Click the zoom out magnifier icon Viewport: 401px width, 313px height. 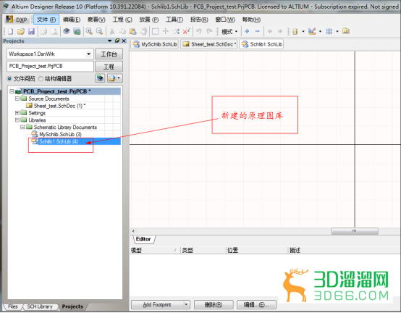point(99,31)
